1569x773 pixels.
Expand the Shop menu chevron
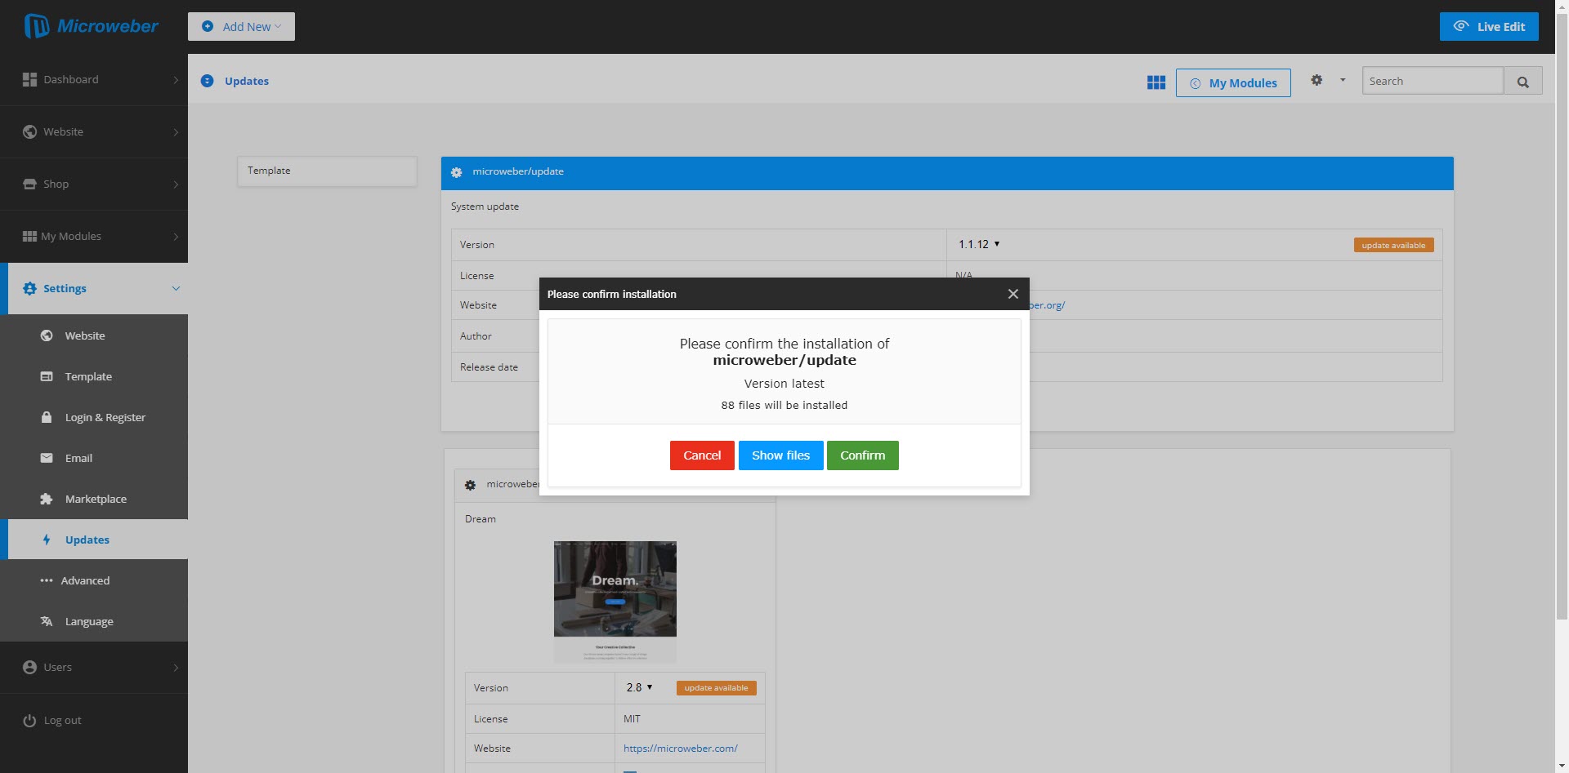click(176, 184)
